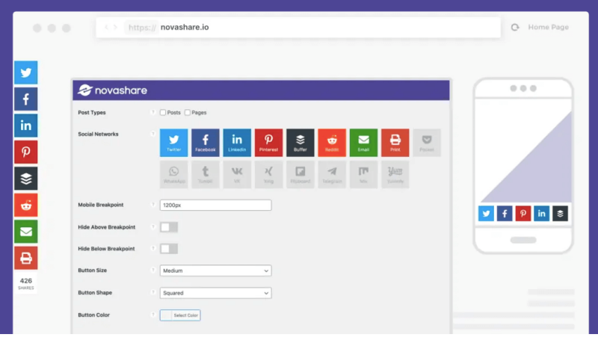Image resolution: width=598 pixels, height=346 pixels.
Task: Open the Button Size dropdown
Action: (216, 271)
